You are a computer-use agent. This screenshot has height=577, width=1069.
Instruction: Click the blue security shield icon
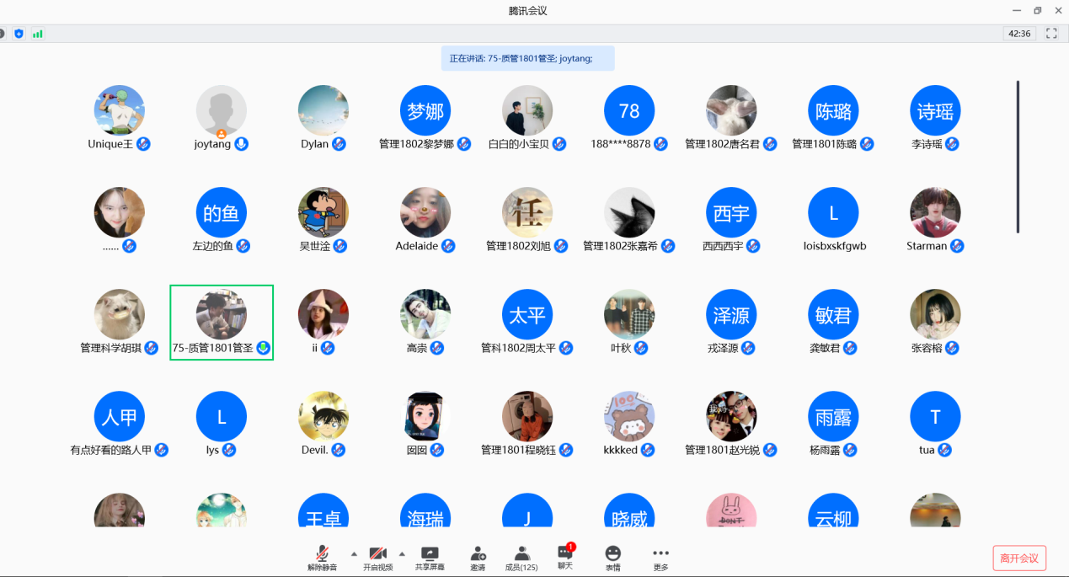pyautogui.click(x=19, y=34)
